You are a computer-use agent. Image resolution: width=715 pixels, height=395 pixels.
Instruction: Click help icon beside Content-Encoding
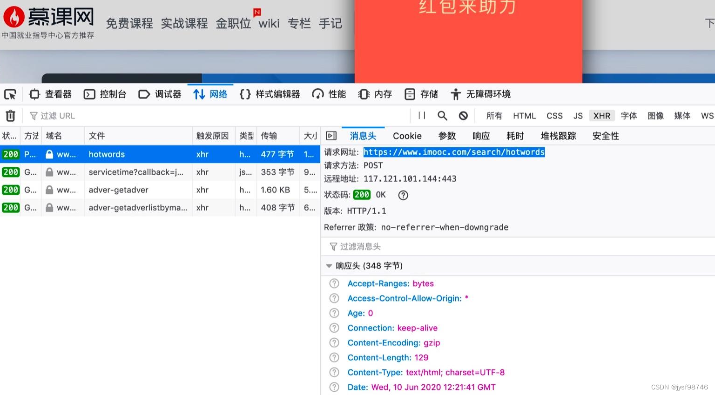[334, 343]
